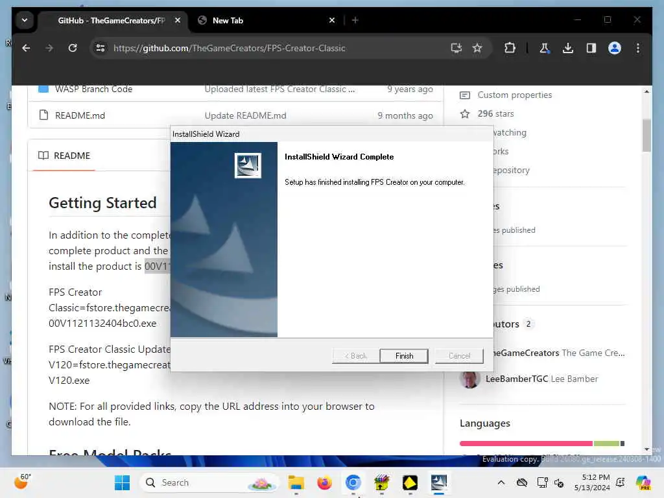The height and width of the screenshot is (498, 664).
Task: Click the taskbar Search box
Action: tap(209, 482)
